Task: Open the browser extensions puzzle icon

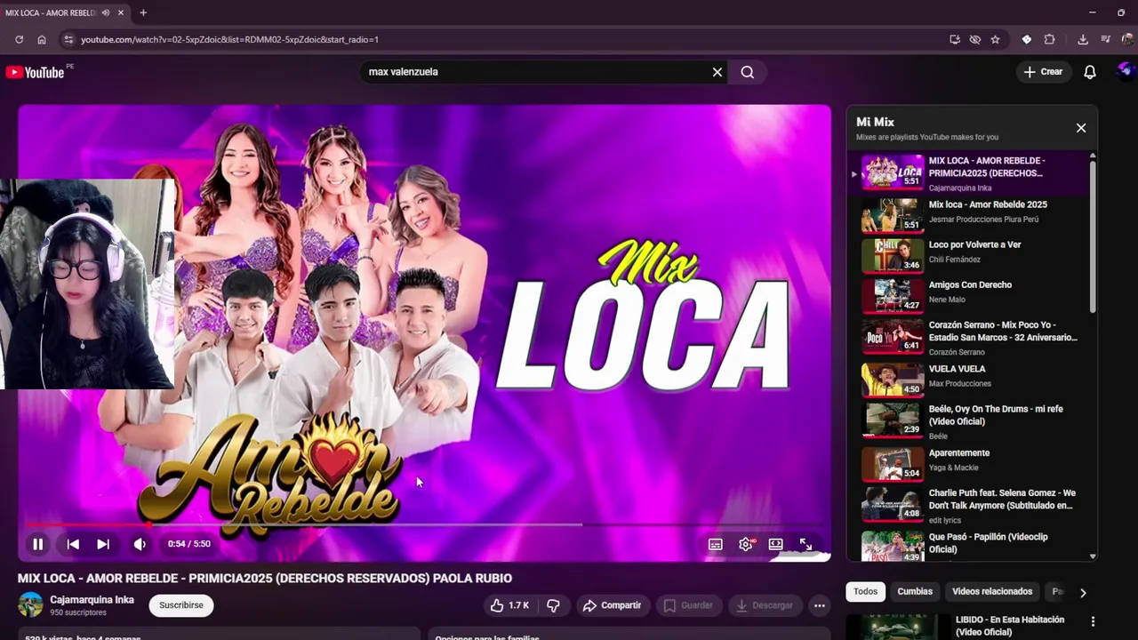Action: click(x=1049, y=39)
